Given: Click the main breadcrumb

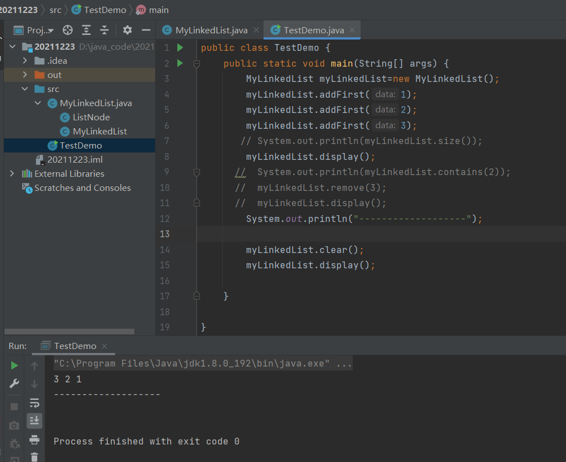Looking at the screenshot, I should point(152,10).
